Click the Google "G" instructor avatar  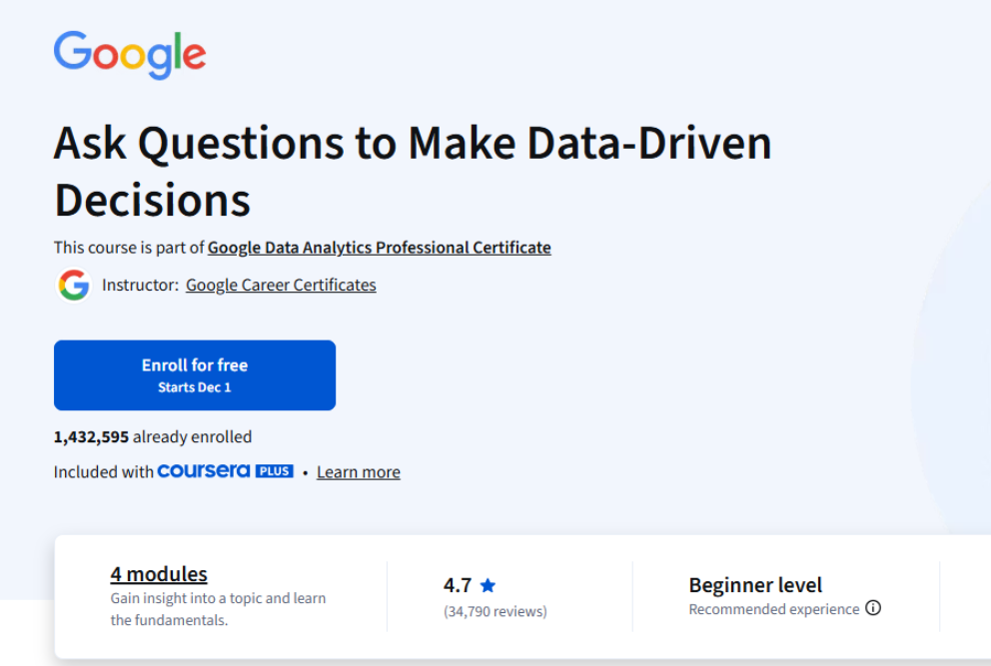tap(75, 286)
